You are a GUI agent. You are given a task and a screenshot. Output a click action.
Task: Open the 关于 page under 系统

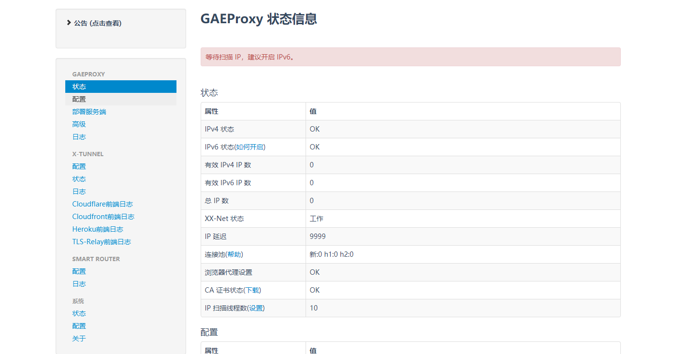point(79,338)
